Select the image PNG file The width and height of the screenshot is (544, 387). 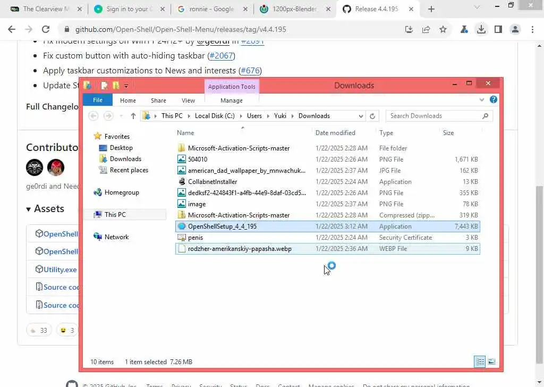point(327,204)
